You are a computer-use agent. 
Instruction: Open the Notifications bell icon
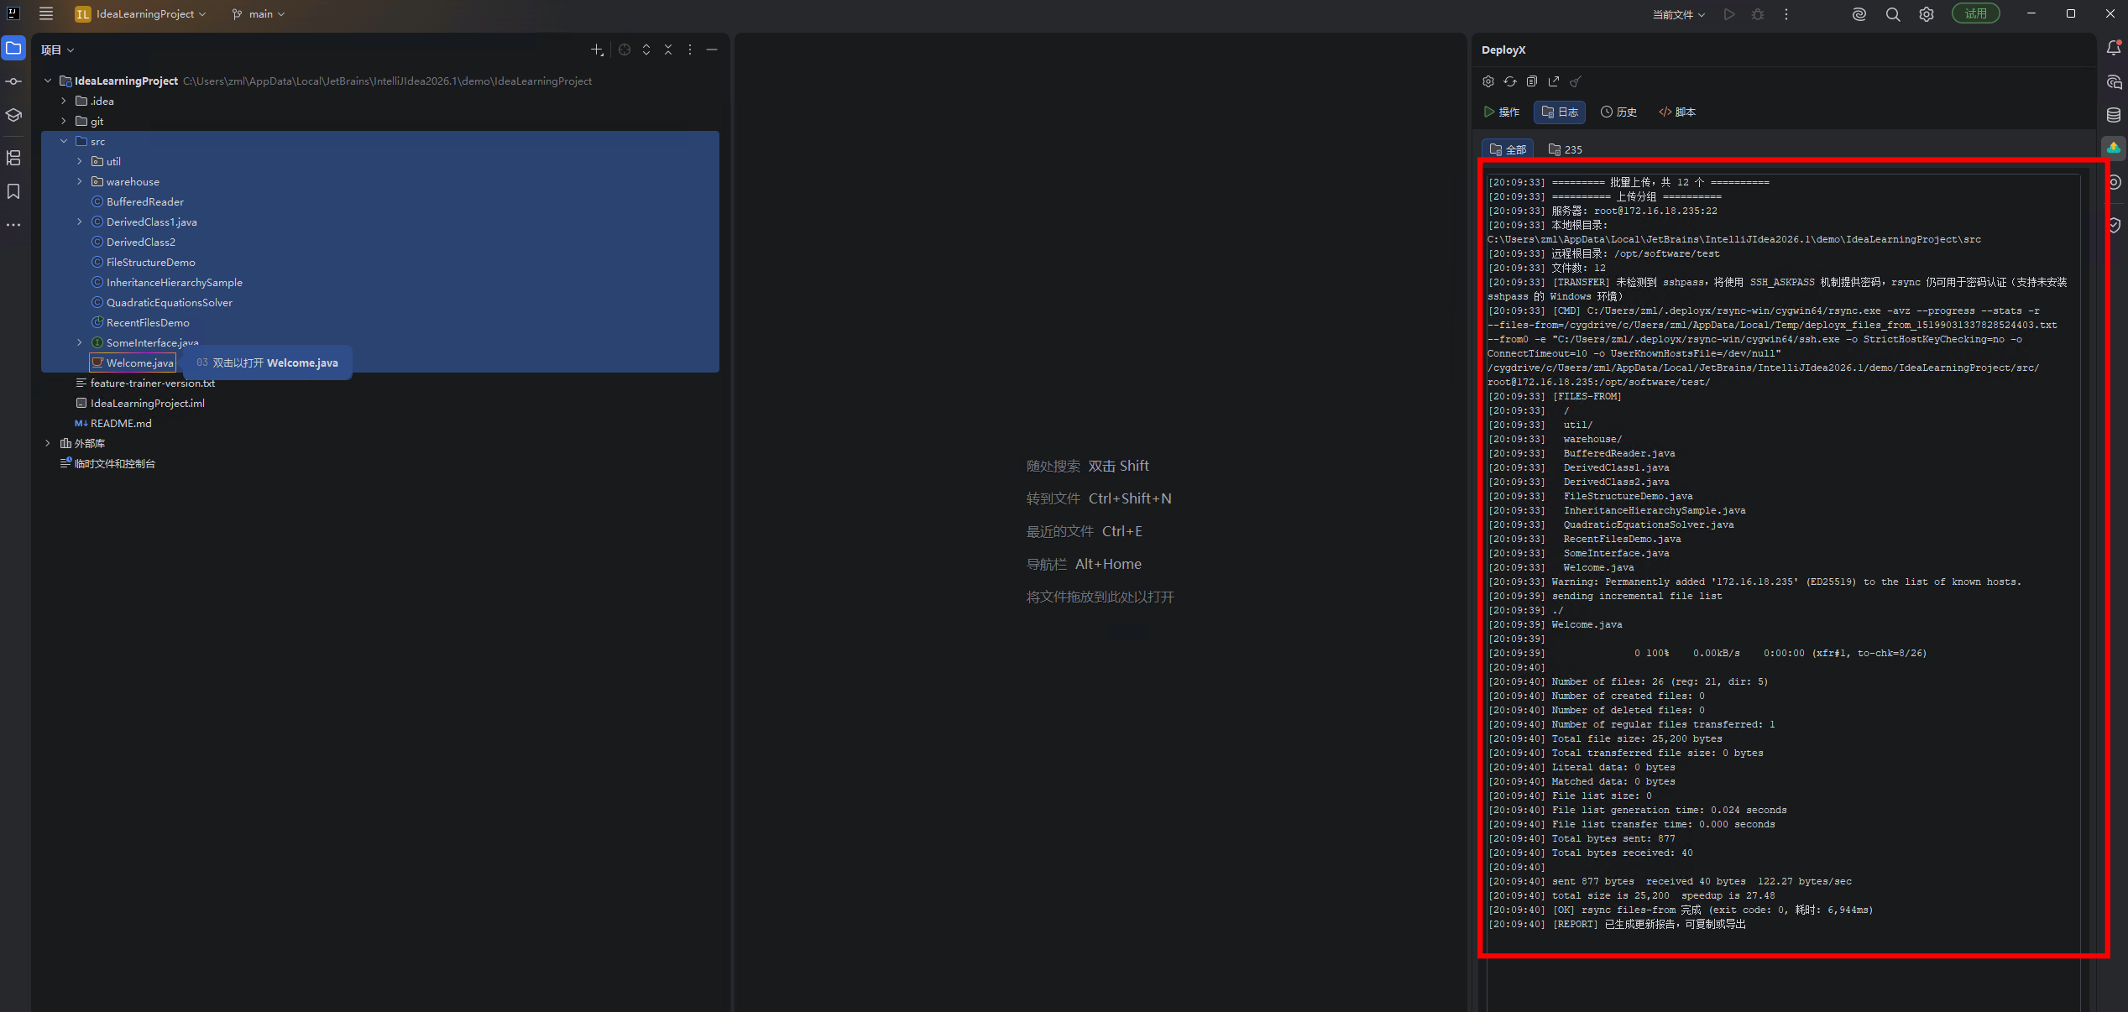coord(2114,49)
